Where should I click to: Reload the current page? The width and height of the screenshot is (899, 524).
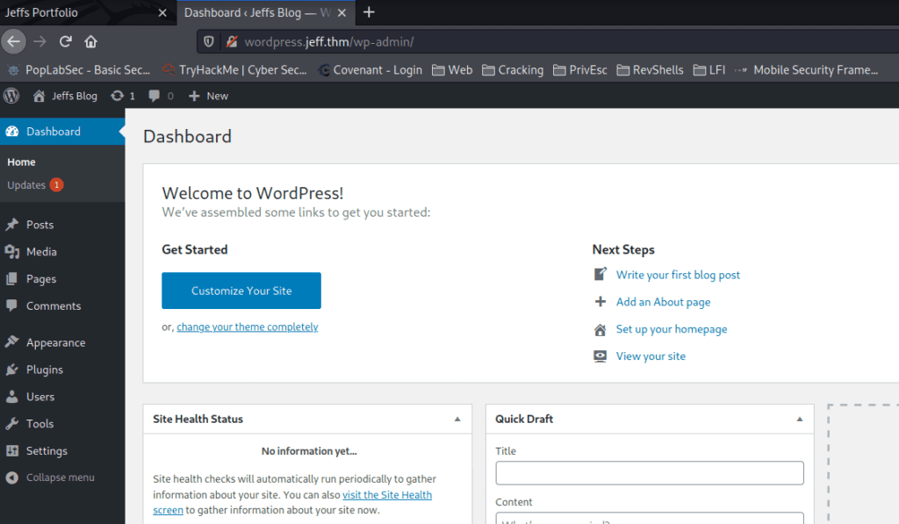[x=65, y=41]
